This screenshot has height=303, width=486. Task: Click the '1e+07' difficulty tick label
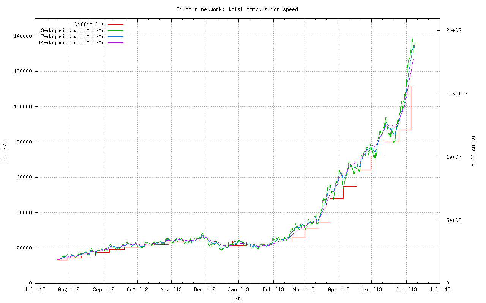453,157
